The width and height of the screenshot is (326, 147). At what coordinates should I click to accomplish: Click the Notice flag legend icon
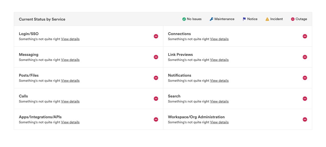244,19
